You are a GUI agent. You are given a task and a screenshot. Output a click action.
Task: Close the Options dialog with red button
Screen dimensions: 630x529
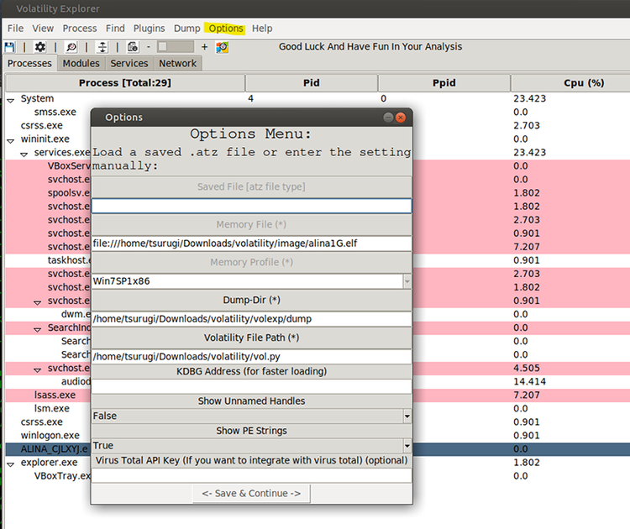pos(401,118)
